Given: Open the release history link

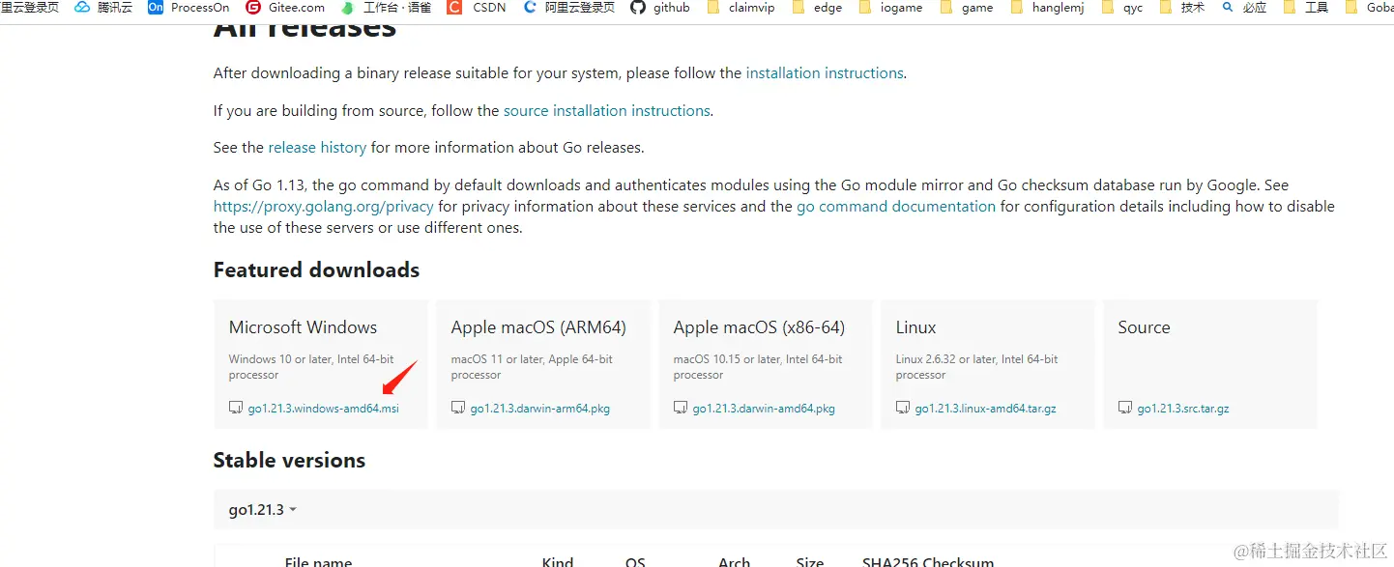Looking at the screenshot, I should point(317,148).
